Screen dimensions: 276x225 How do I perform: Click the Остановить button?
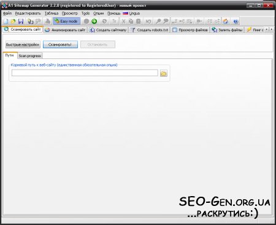tap(98, 44)
